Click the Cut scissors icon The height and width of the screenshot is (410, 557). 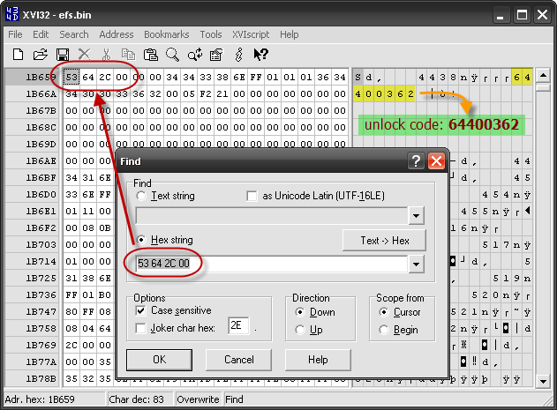106,55
